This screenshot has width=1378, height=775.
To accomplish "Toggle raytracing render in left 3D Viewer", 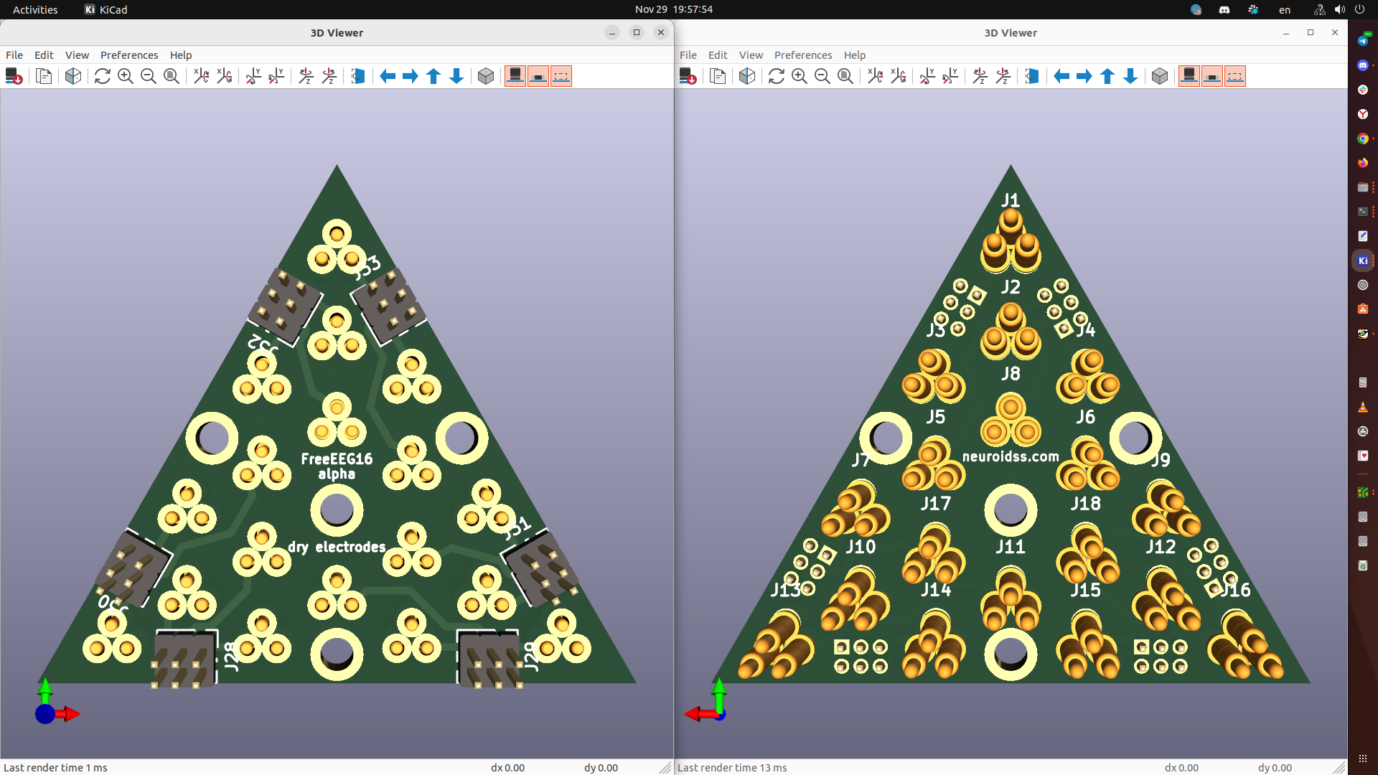I will coord(72,76).
